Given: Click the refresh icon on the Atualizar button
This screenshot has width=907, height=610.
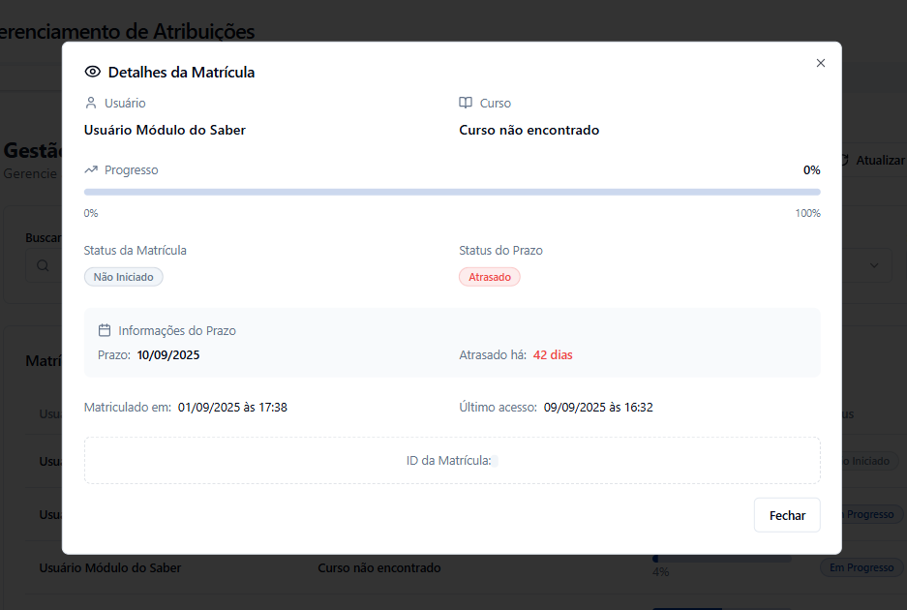Looking at the screenshot, I should 844,160.
